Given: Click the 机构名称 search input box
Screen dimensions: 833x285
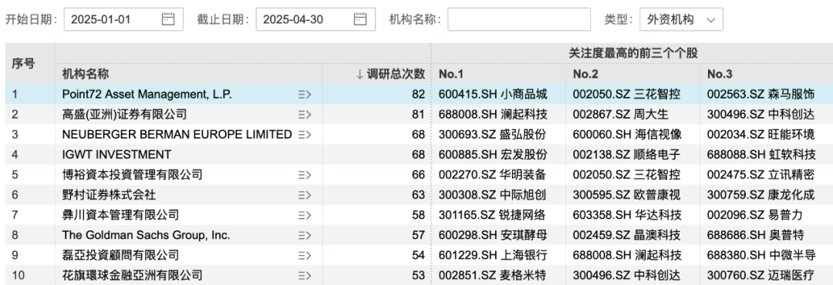Looking at the screenshot, I should point(519,19).
